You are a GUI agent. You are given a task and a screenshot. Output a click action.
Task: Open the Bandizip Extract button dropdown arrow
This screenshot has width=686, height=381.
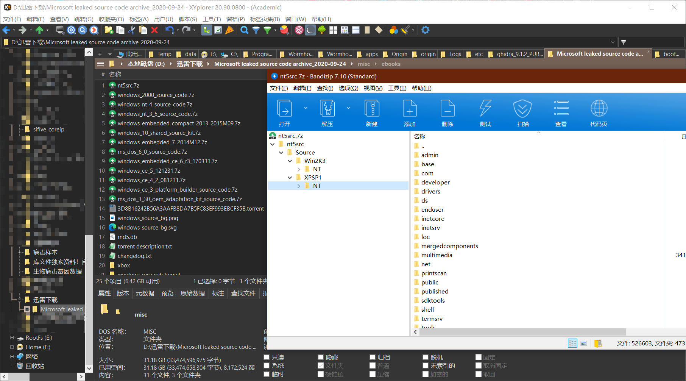[348, 108]
